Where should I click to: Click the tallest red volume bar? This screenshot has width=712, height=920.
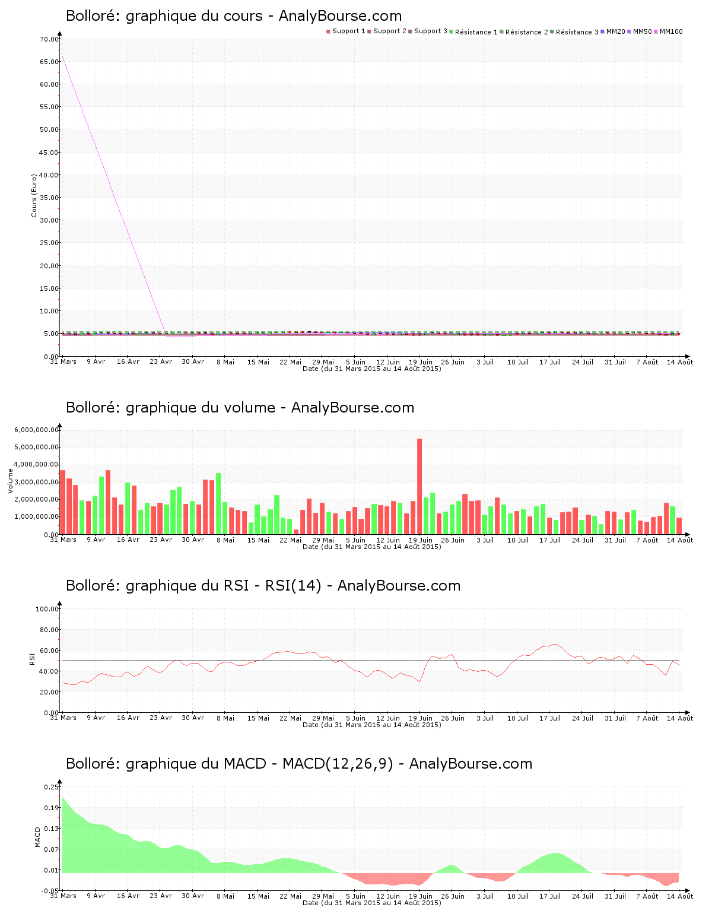click(419, 486)
